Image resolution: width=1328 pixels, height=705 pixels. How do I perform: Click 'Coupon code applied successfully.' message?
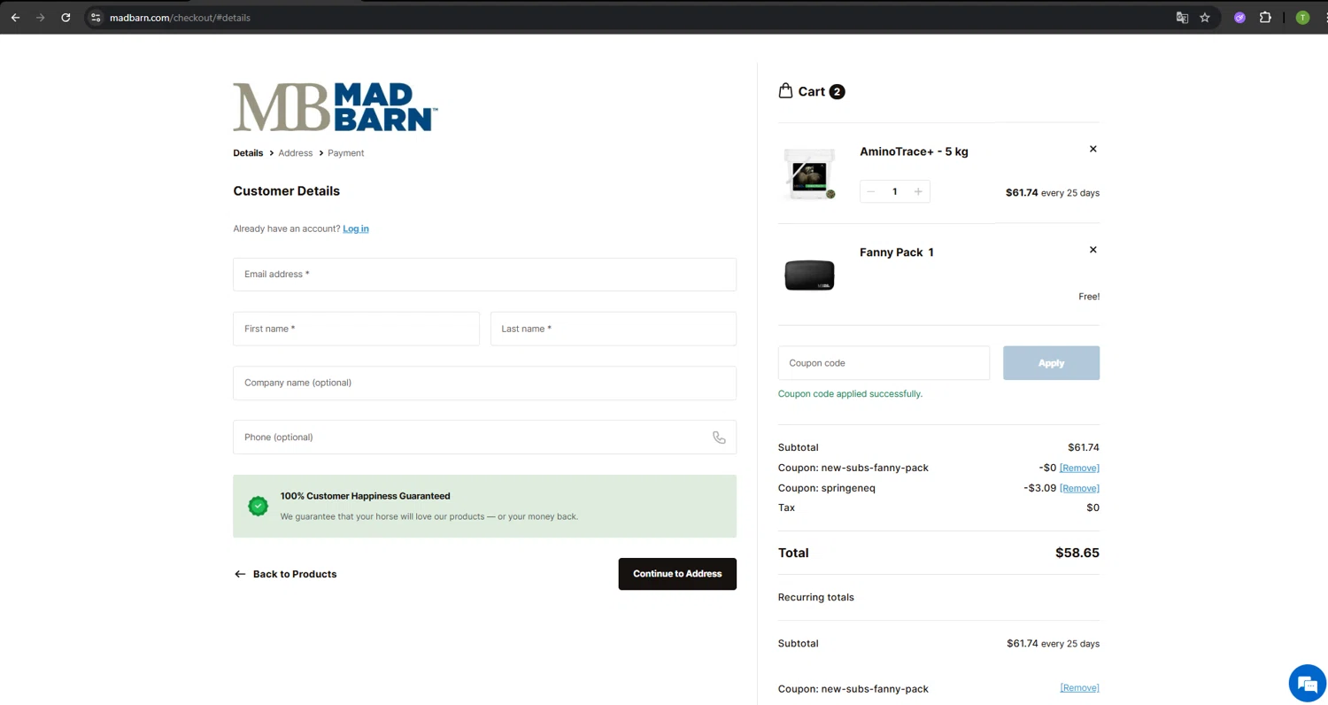(x=850, y=394)
